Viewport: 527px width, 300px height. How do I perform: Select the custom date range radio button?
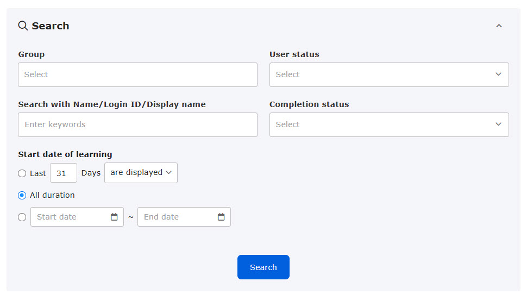[x=22, y=217]
